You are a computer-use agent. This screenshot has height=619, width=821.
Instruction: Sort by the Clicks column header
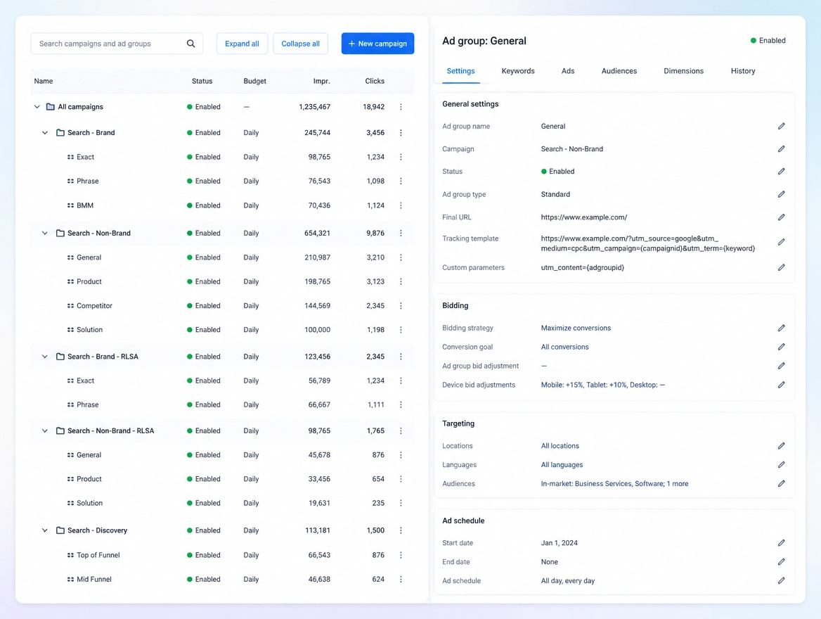pos(375,81)
